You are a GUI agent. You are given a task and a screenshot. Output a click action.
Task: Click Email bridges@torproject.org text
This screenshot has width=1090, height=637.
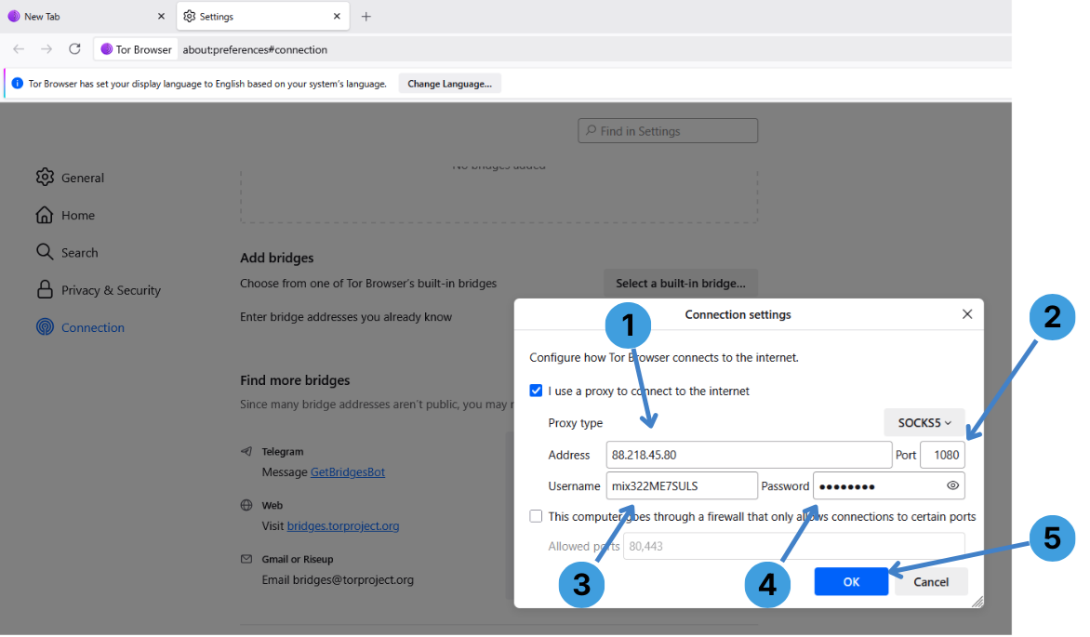[338, 580]
